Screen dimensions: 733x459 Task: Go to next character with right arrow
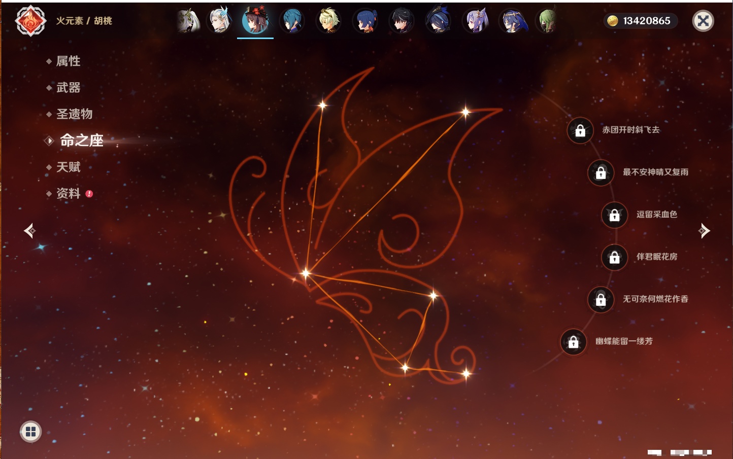(704, 231)
